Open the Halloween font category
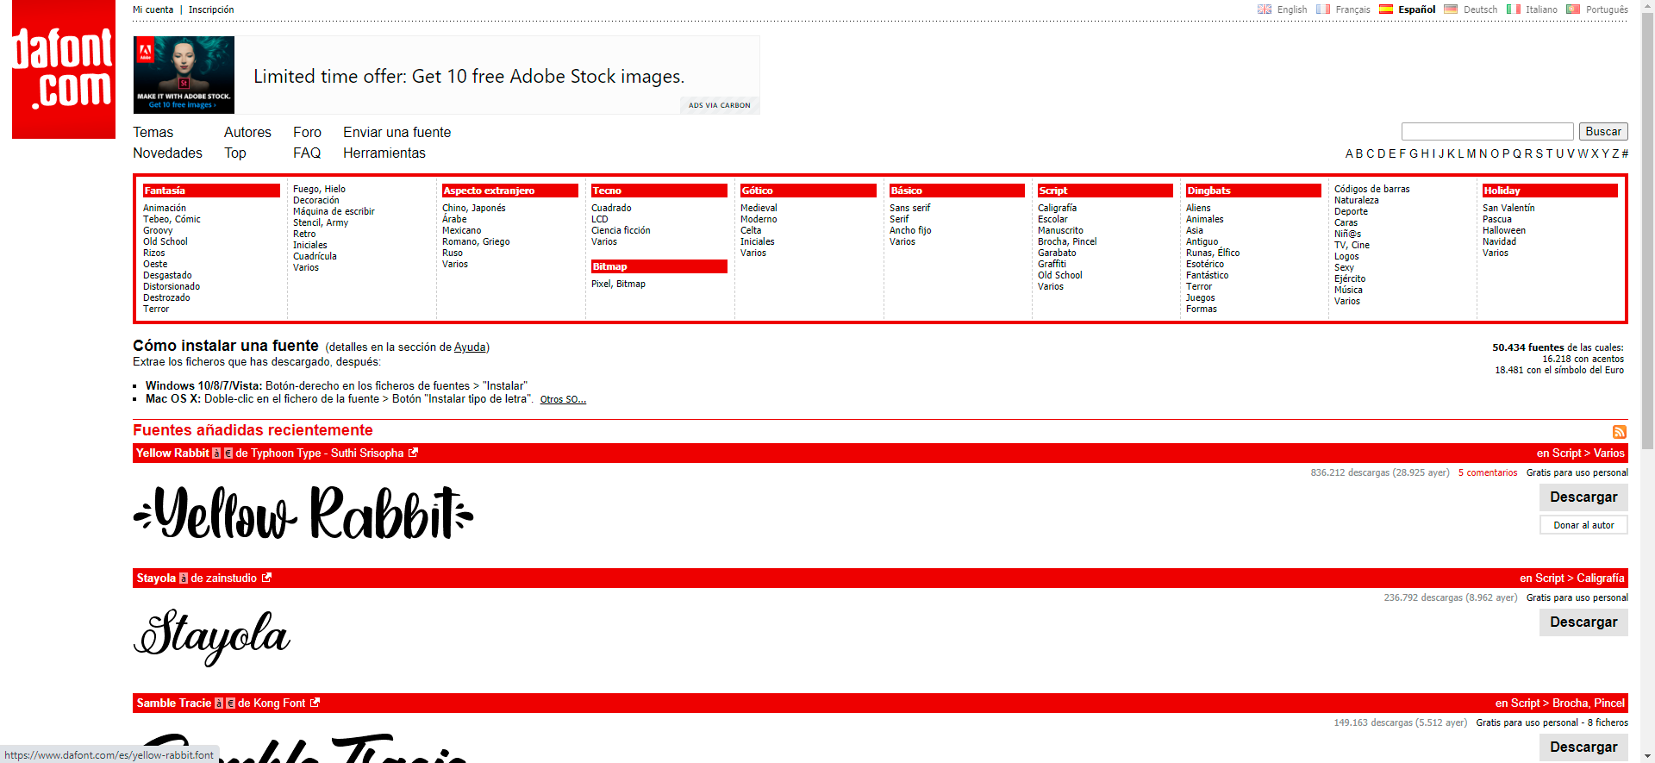Viewport: 1655px width, 763px height. point(1503,230)
